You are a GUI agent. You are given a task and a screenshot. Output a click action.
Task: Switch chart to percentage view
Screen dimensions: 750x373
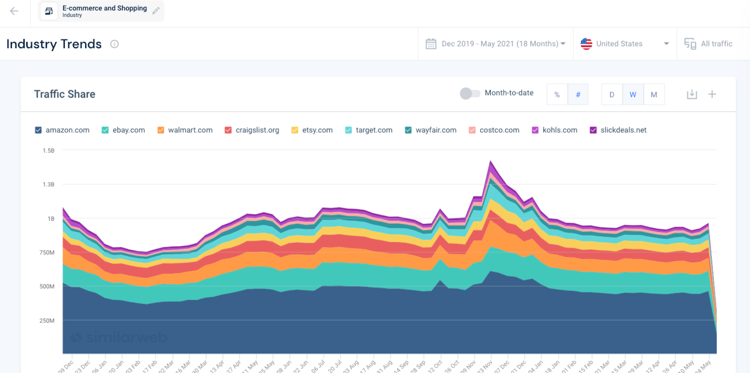tap(557, 94)
